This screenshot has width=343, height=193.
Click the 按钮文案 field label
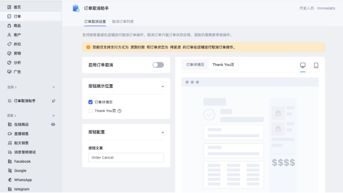(96, 148)
